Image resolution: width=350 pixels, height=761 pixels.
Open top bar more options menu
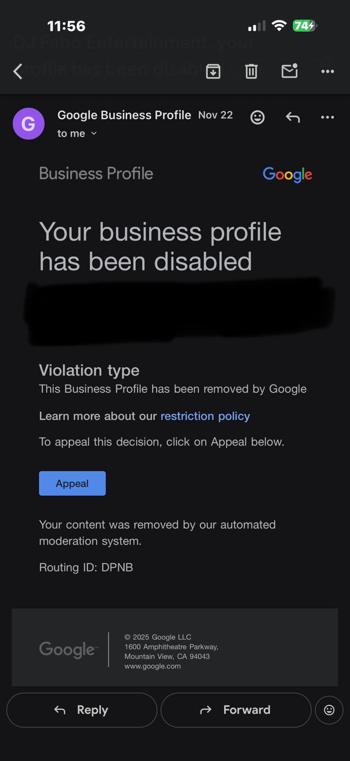327,71
